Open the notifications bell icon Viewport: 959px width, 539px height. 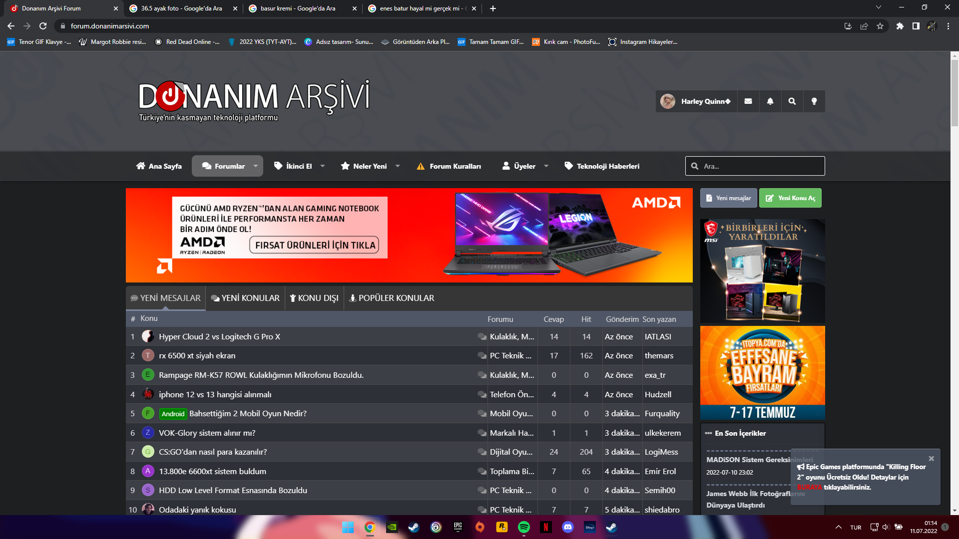click(x=770, y=101)
